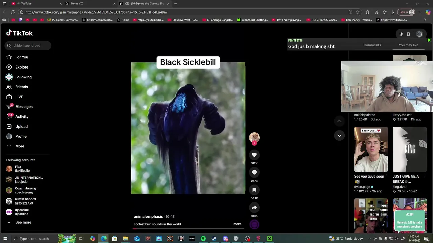Save video using the bookmark icon
The width and height of the screenshot is (433, 243).
click(254, 190)
